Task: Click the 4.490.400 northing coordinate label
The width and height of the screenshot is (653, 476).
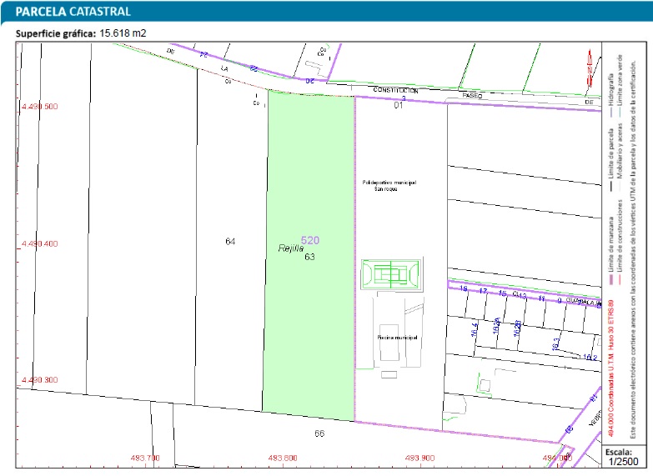Action: 39,243
